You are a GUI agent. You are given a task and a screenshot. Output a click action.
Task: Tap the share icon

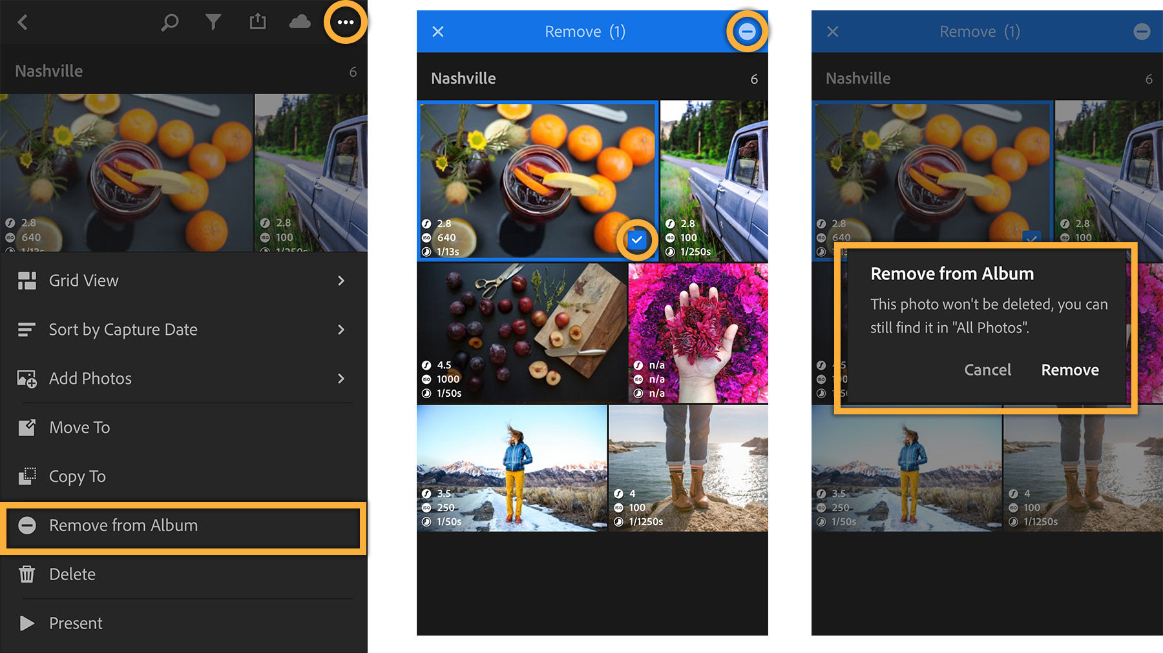pyautogui.click(x=257, y=21)
